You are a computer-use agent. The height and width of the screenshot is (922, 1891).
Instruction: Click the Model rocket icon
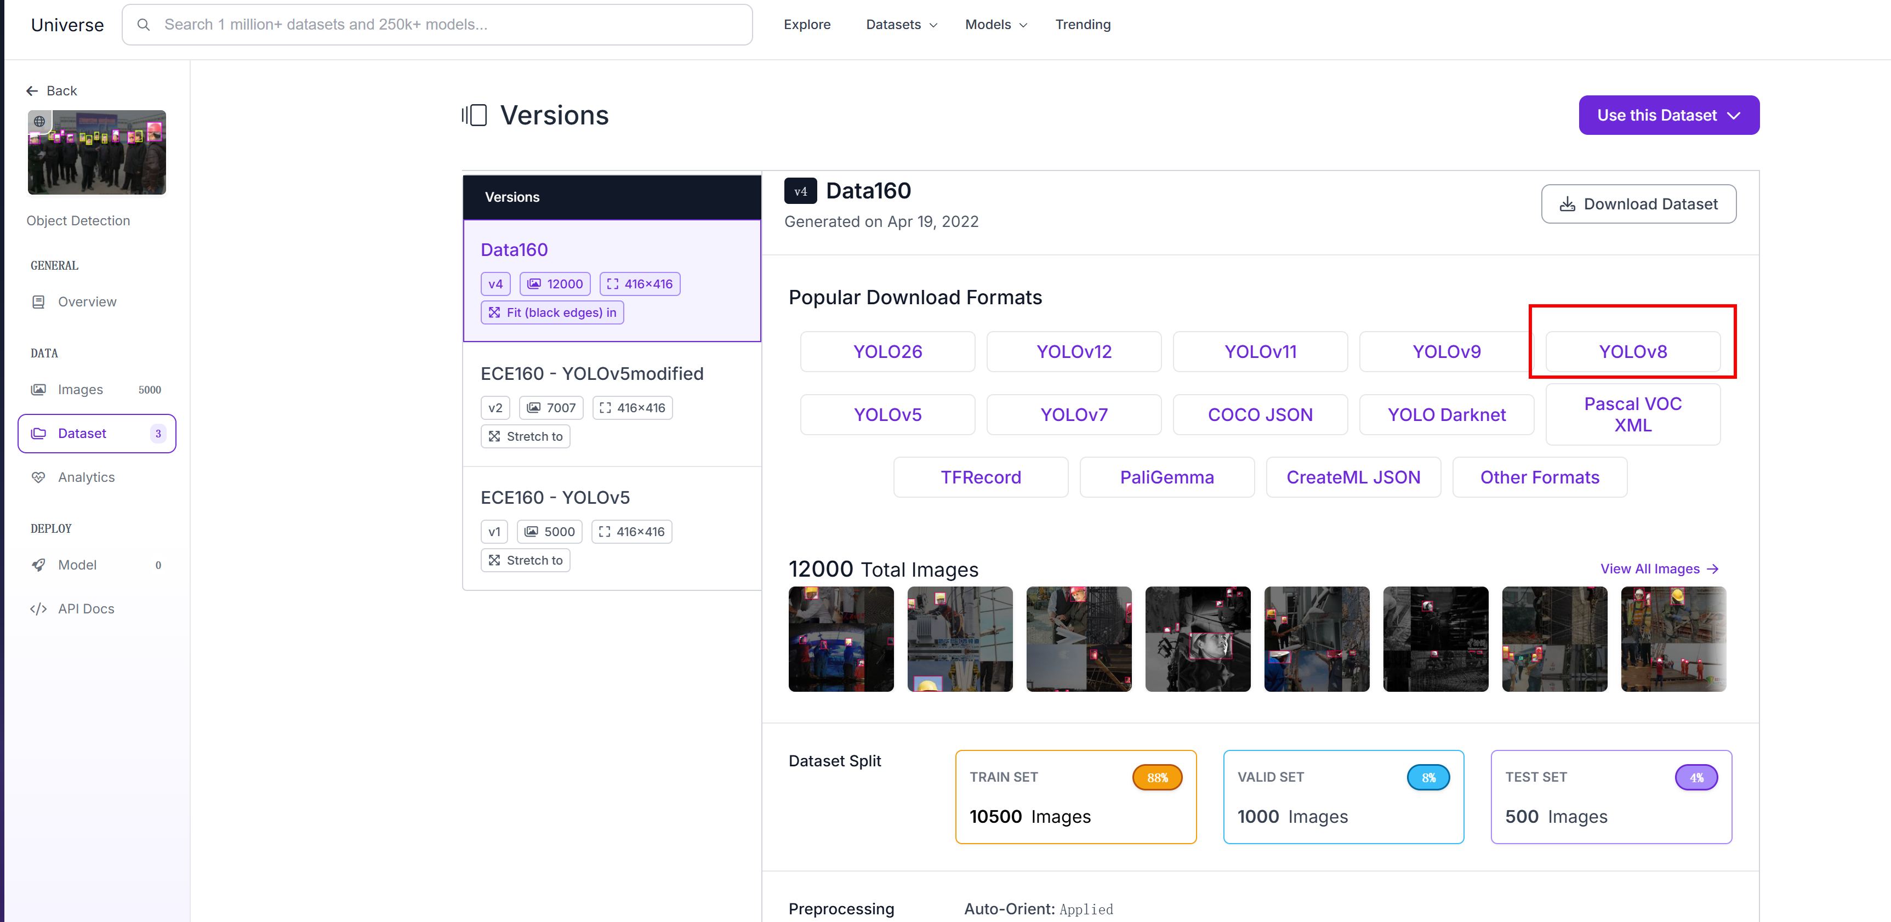38,565
